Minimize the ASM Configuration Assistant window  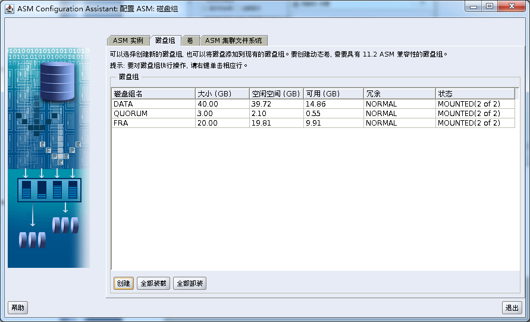coord(473,7)
